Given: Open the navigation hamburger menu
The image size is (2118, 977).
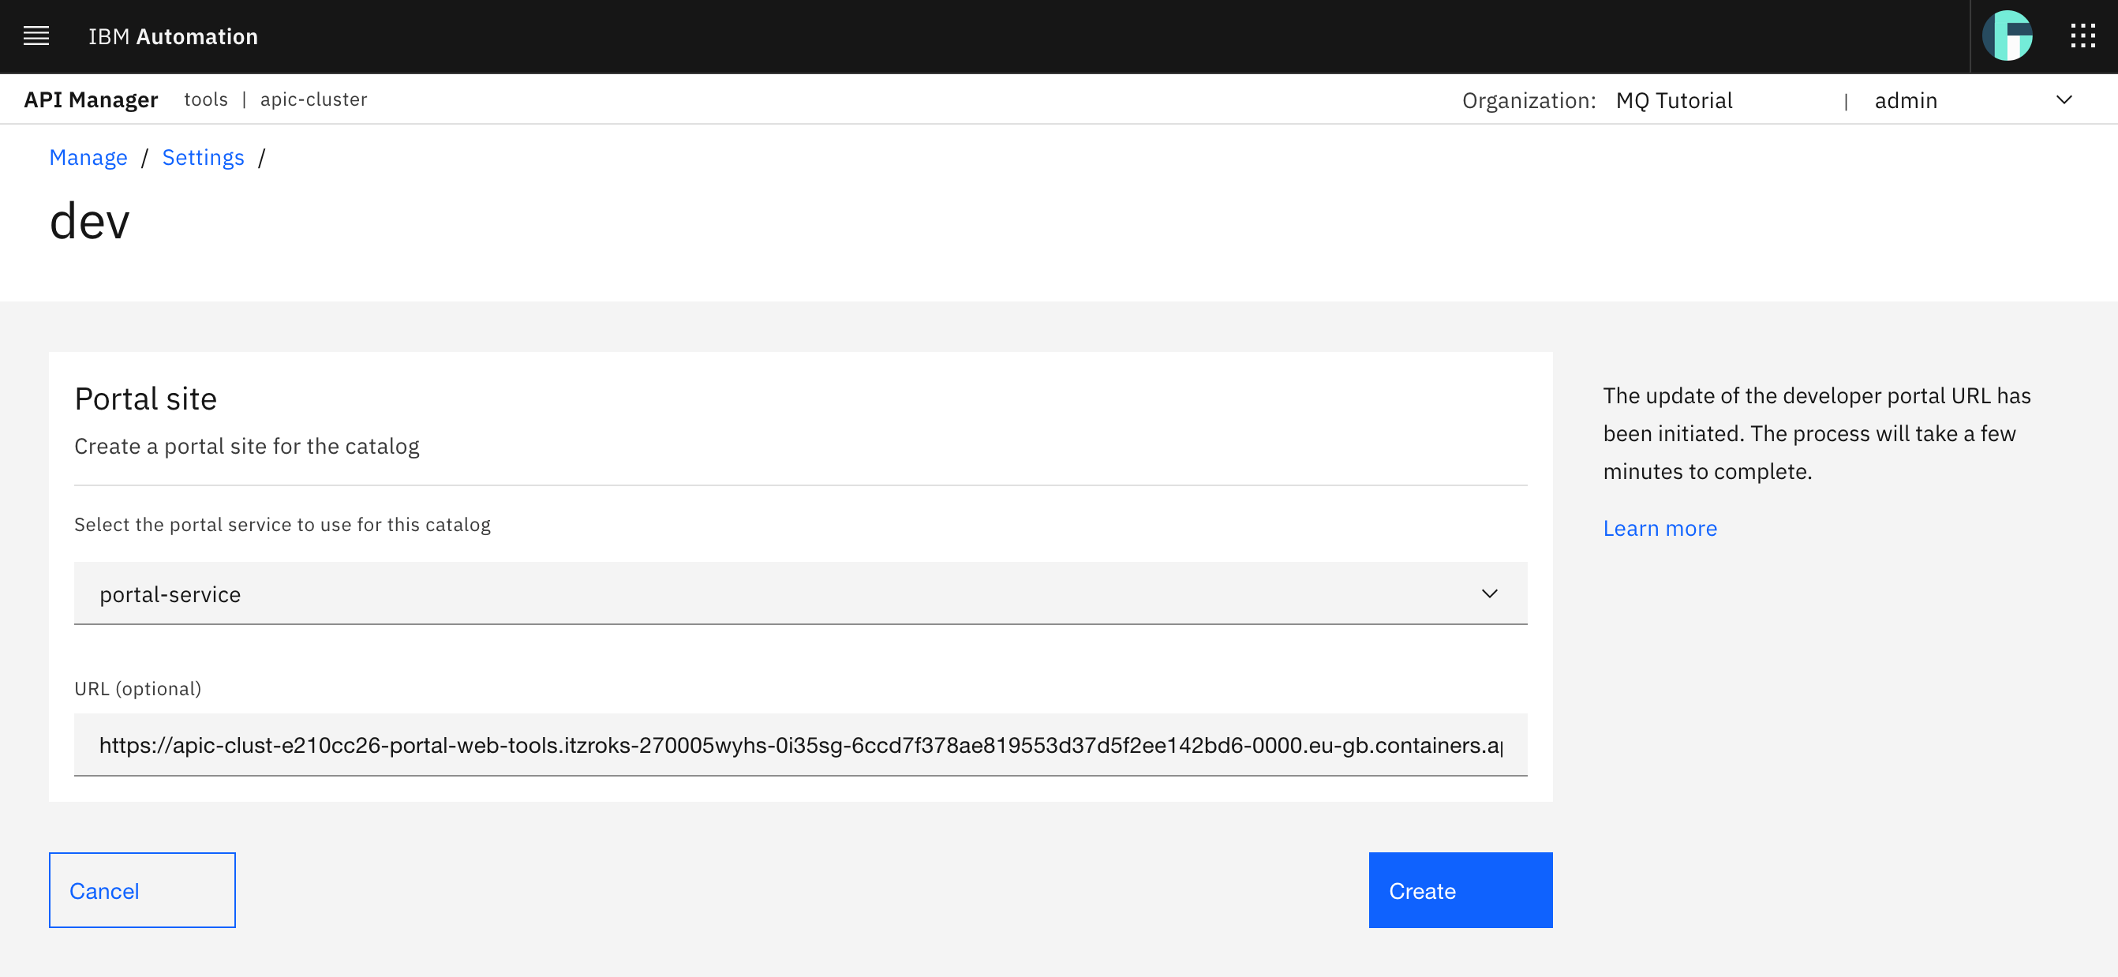Looking at the screenshot, I should click(36, 36).
